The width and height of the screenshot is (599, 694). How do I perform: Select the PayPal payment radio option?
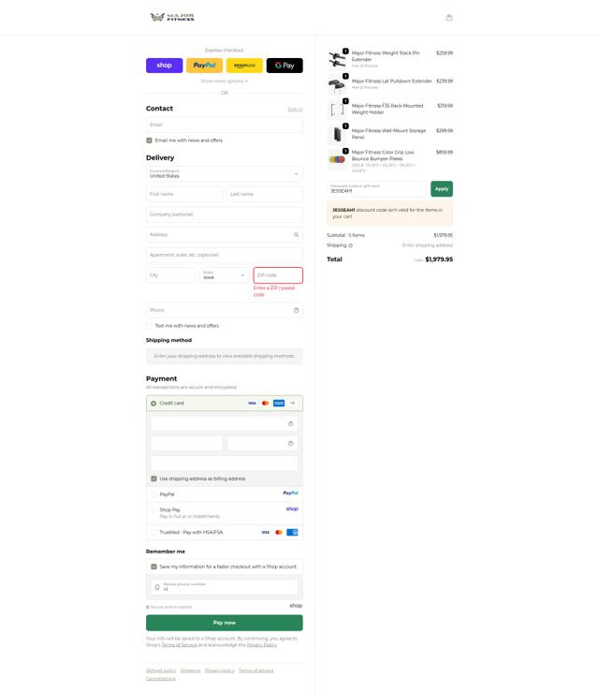pos(153,495)
